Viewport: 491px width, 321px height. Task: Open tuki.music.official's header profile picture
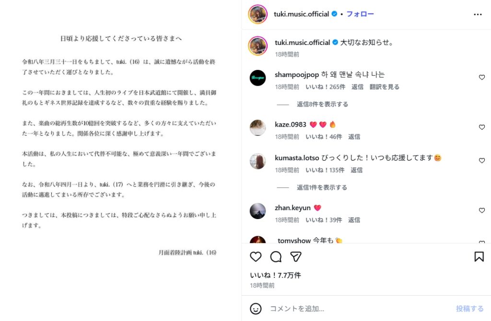tap(257, 14)
